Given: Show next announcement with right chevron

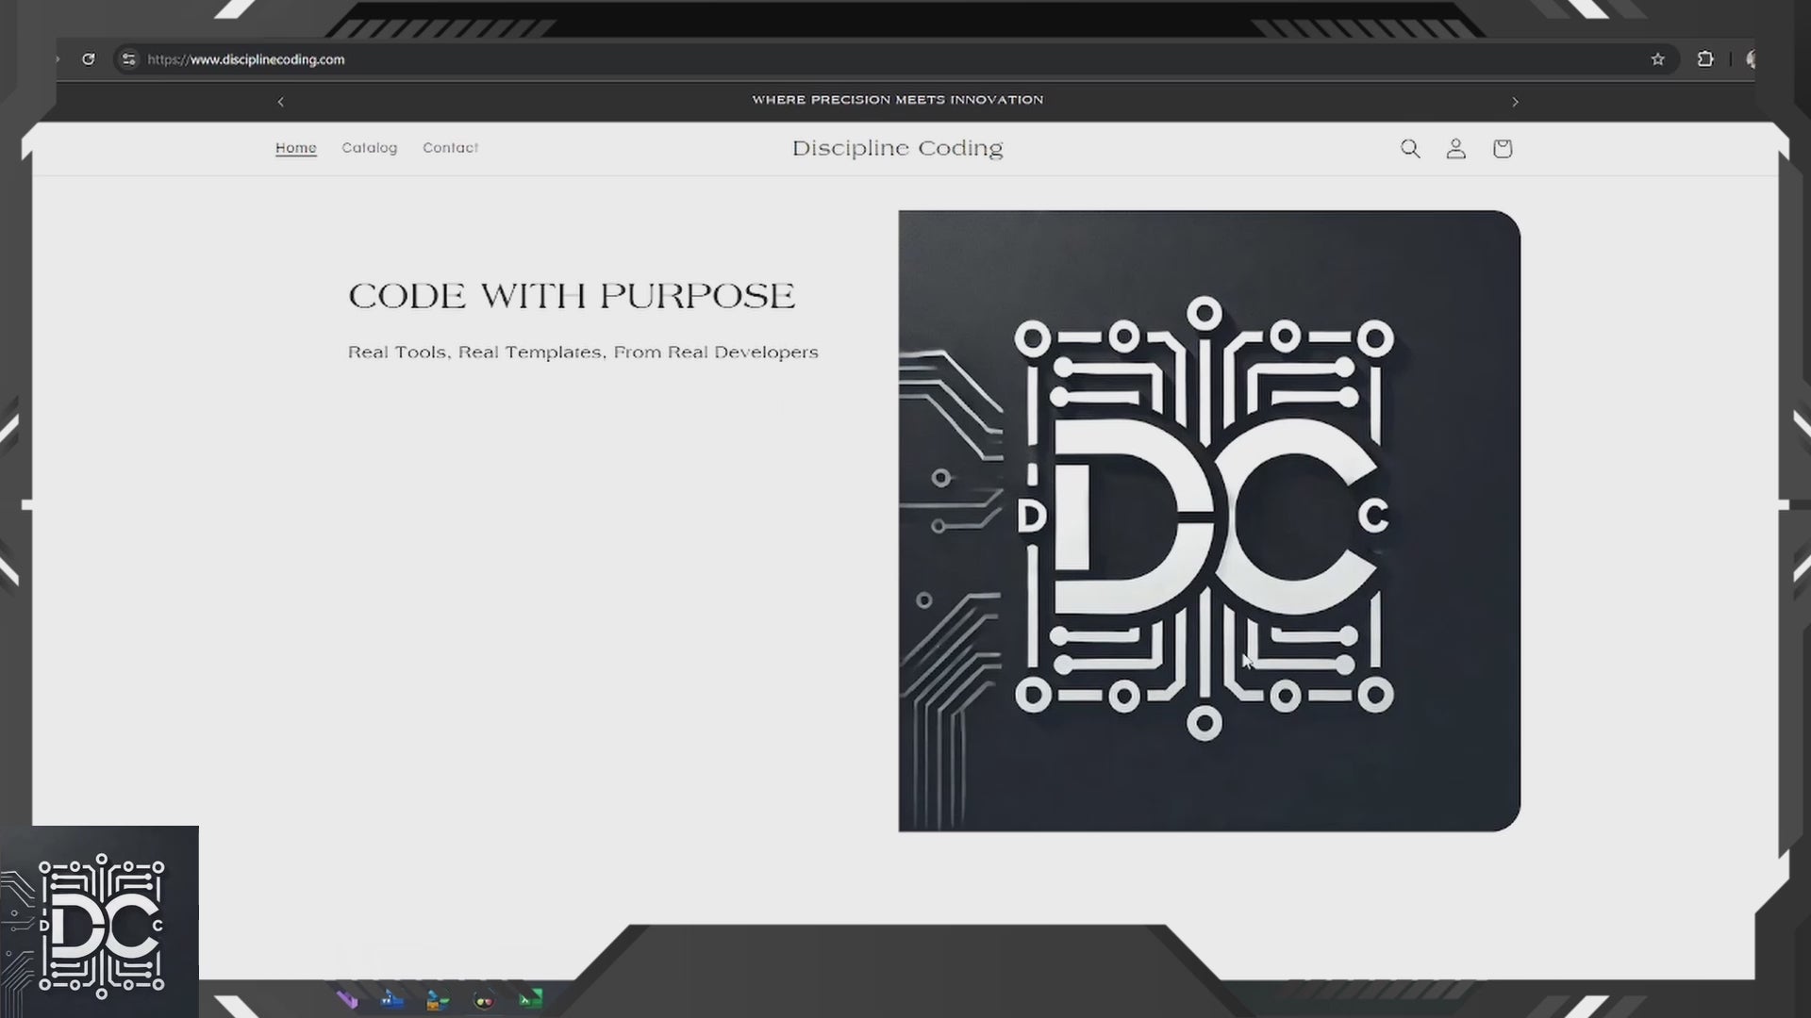Looking at the screenshot, I should 1516,102.
